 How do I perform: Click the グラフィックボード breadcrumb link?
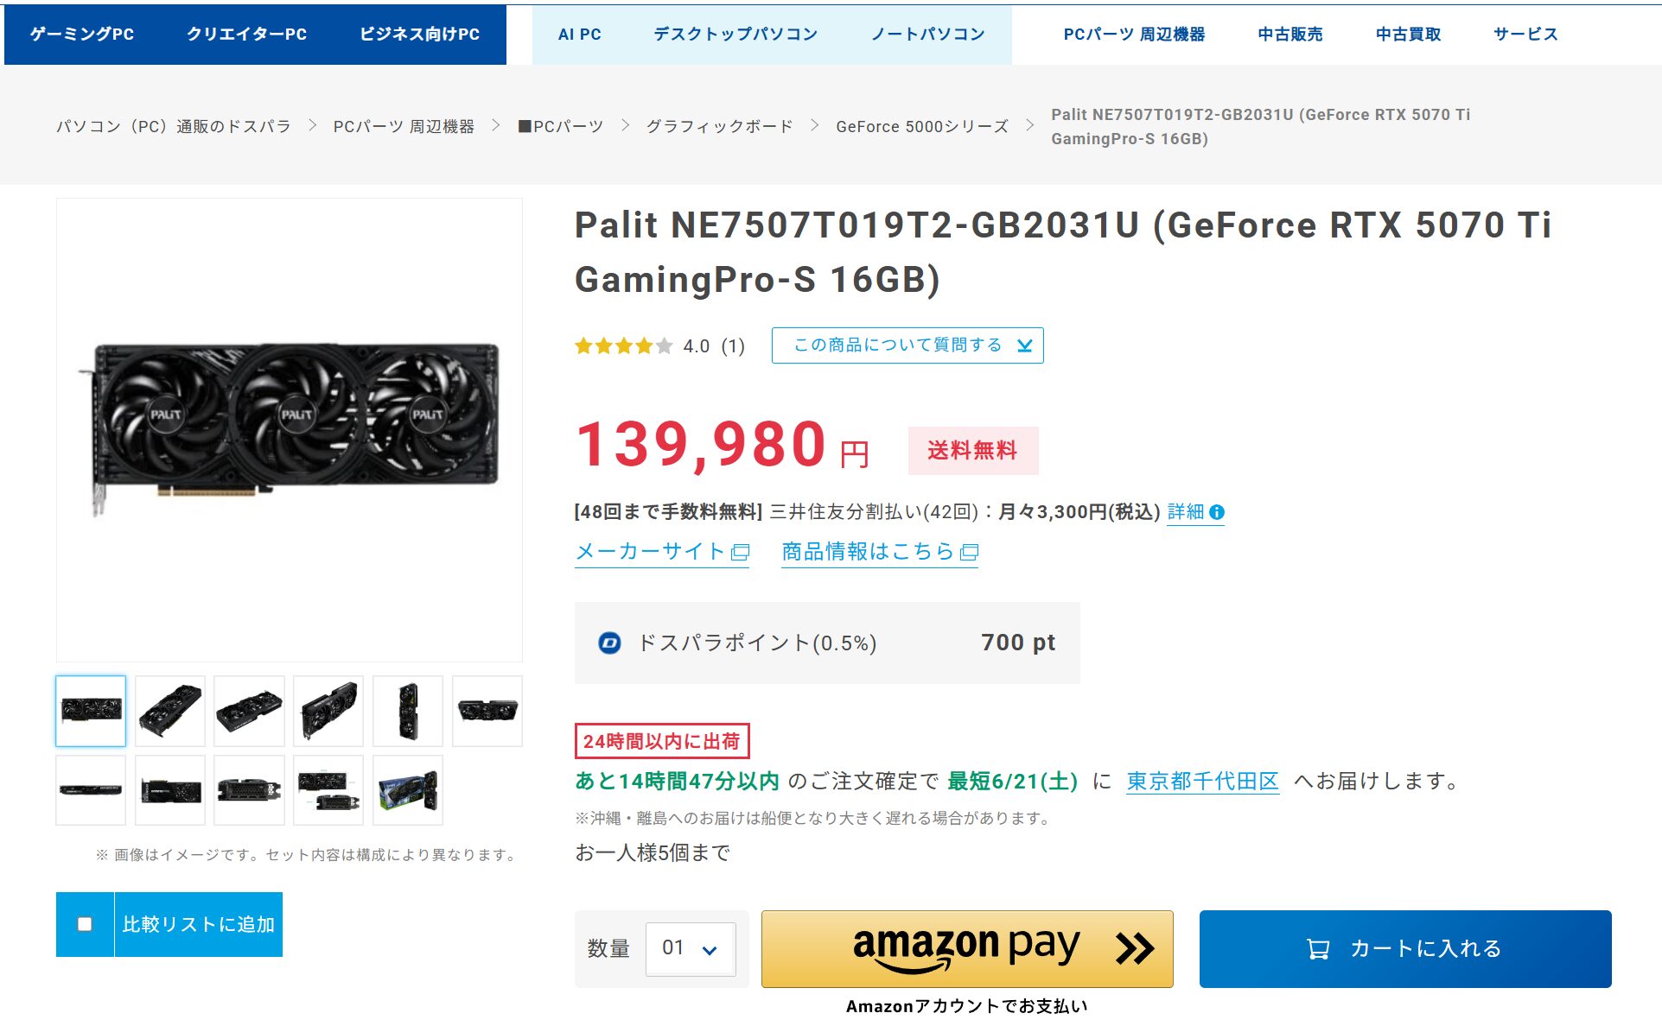pos(719,126)
